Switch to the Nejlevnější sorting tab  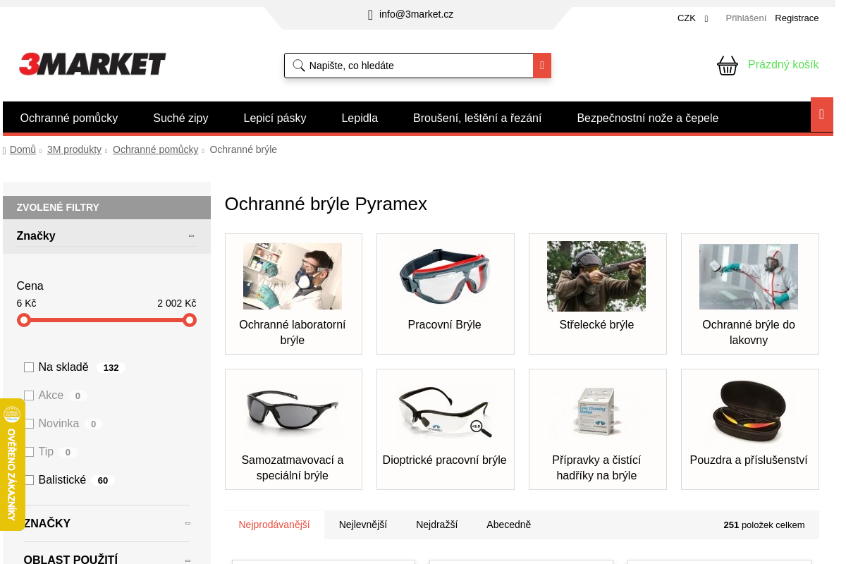click(362, 525)
